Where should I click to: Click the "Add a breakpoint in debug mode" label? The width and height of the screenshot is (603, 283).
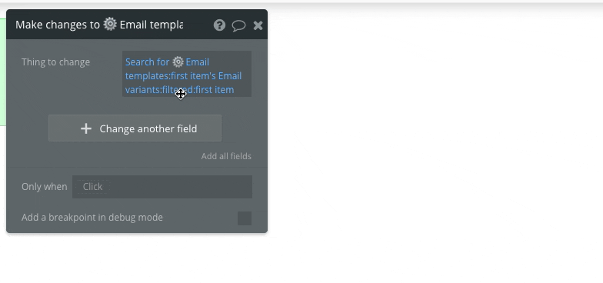click(92, 217)
